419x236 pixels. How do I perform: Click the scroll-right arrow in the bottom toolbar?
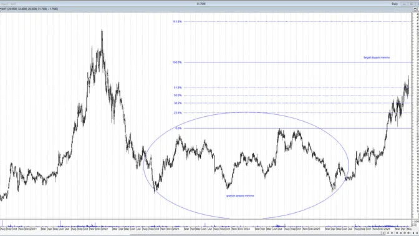tap(417, 233)
